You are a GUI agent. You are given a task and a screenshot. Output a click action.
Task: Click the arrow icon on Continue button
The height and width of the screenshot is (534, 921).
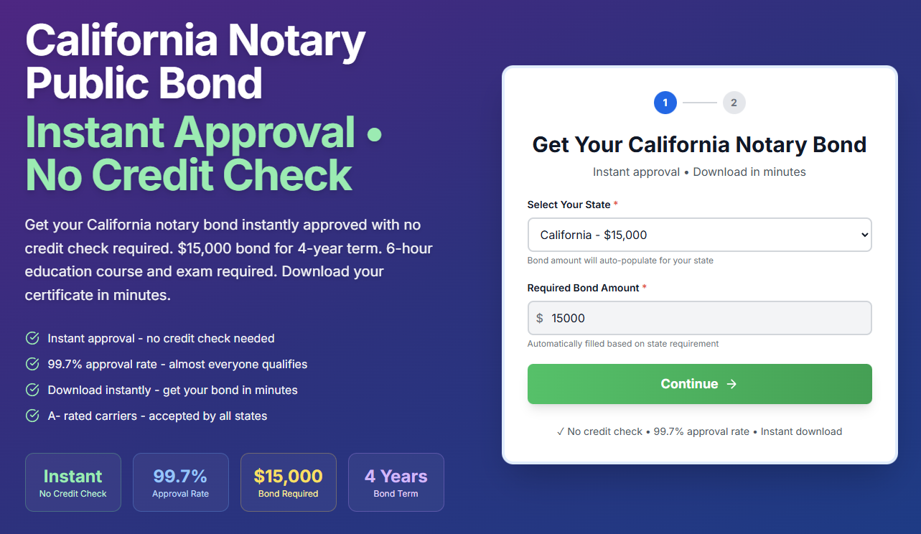(731, 384)
